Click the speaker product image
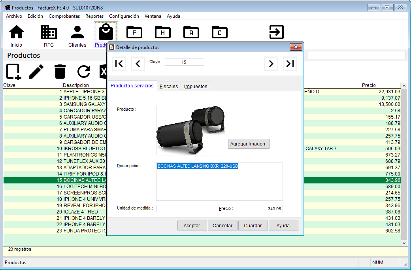The width and height of the screenshot is (411, 270). click(190, 130)
